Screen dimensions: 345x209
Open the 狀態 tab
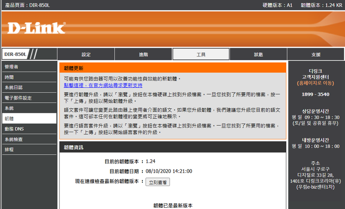point(258,54)
